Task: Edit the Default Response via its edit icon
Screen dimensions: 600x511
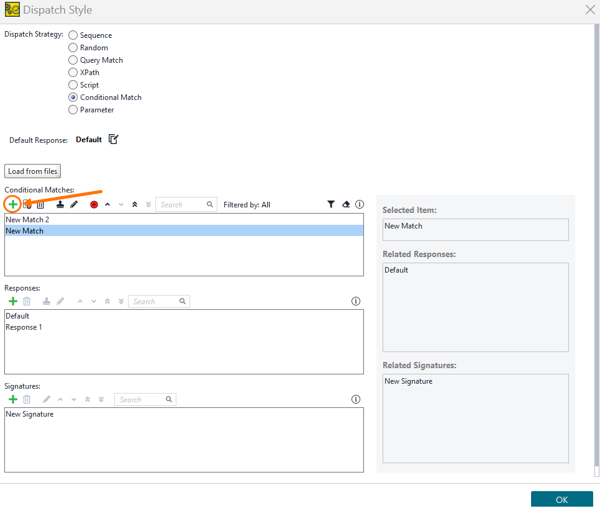Action: click(x=113, y=139)
